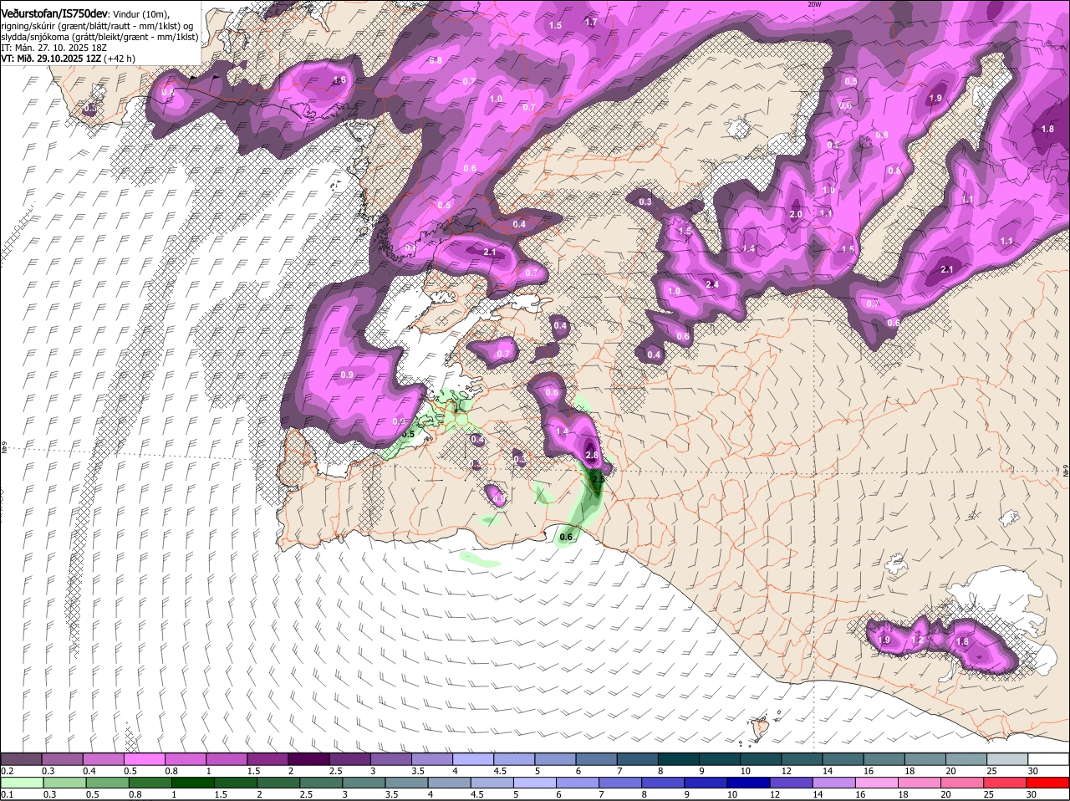Click the 2.8 snowfall value on the map

click(x=592, y=455)
